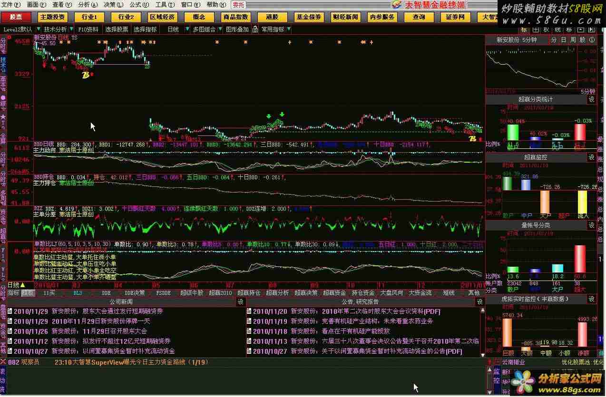Select the 超级牛股 indicator tab
Image resolution: width=606 pixels, height=397 pixels.
tap(192, 293)
